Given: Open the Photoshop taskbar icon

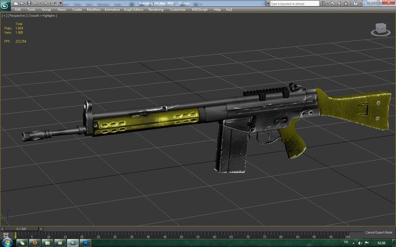Looking at the screenshot, I should (85, 243).
